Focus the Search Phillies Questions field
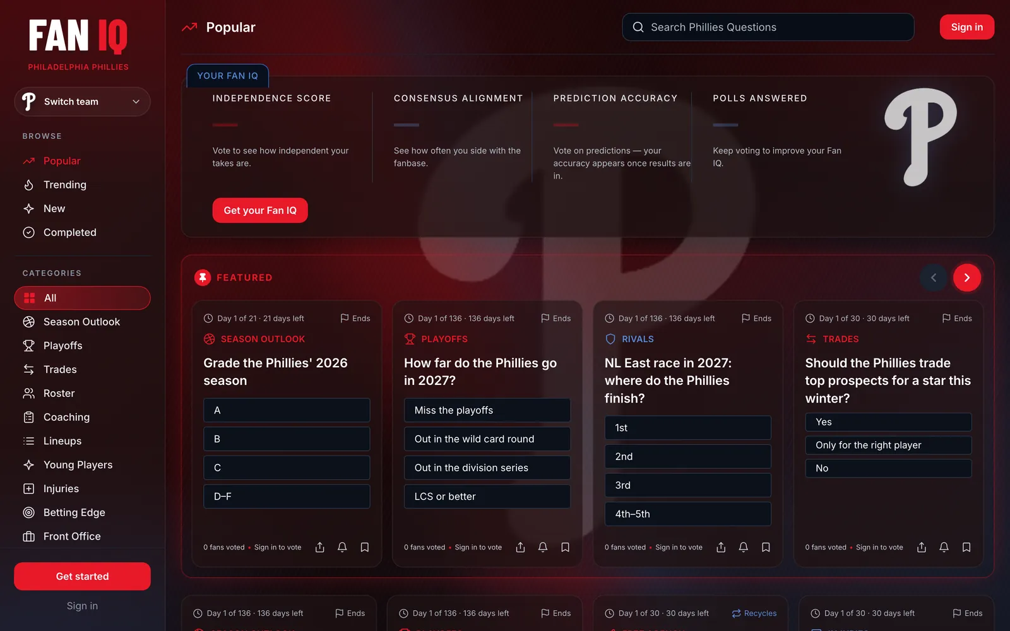The width and height of the screenshot is (1010, 631). point(768,27)
